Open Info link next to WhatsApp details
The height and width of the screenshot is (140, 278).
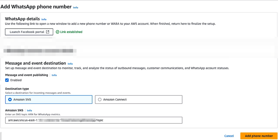click(x=44, y=20)
